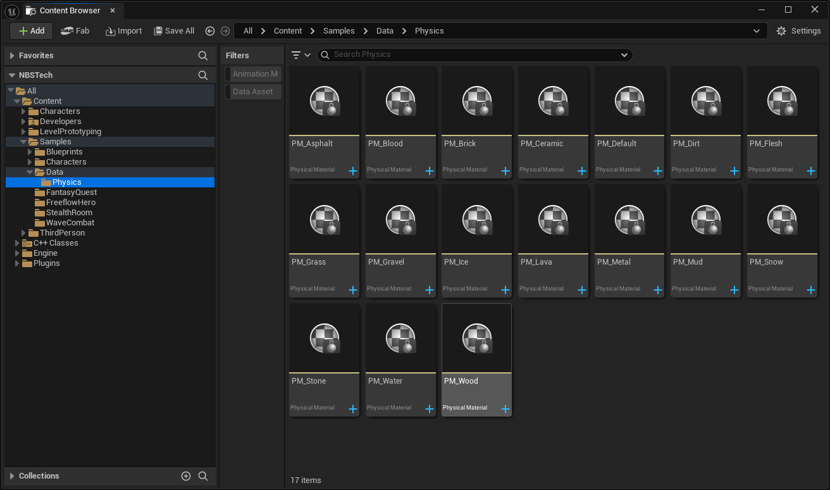
Task: Toggle the Data Asset filter
Action: point(252,92)
